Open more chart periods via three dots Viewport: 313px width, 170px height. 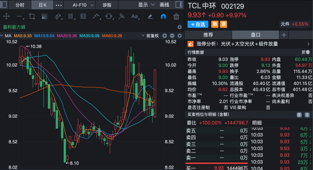pyautogui.click(x=59, y=5)
